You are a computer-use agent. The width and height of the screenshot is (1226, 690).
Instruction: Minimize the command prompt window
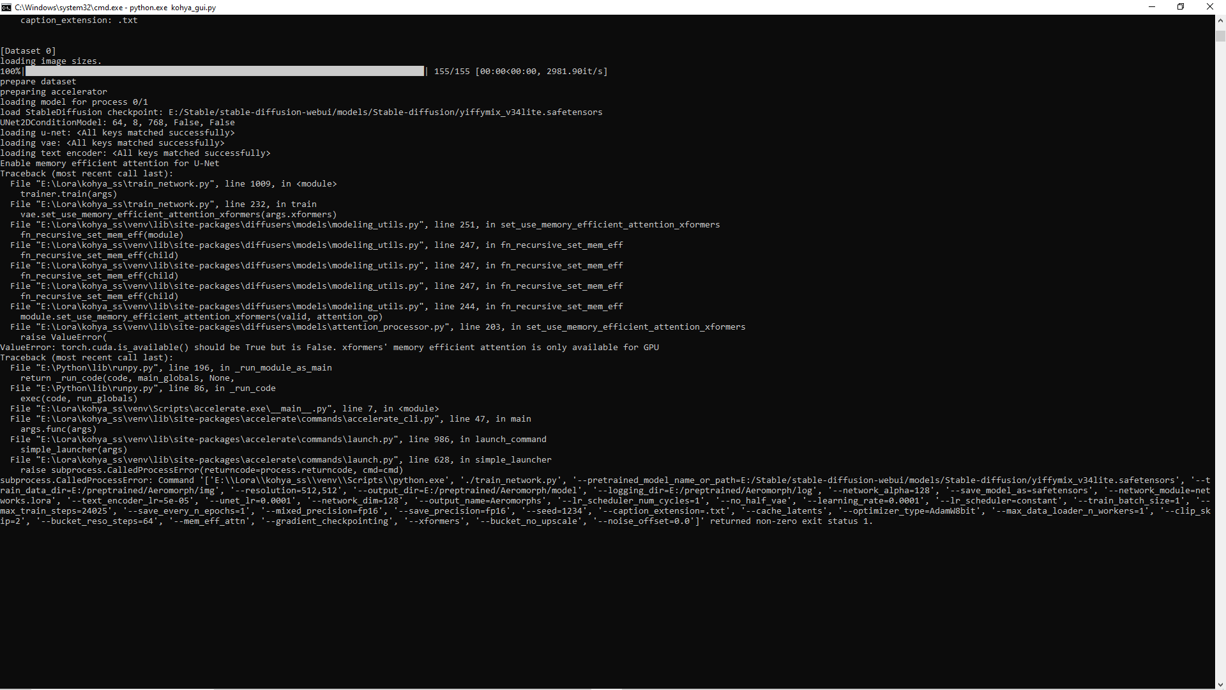click(x=1152, y=7)
